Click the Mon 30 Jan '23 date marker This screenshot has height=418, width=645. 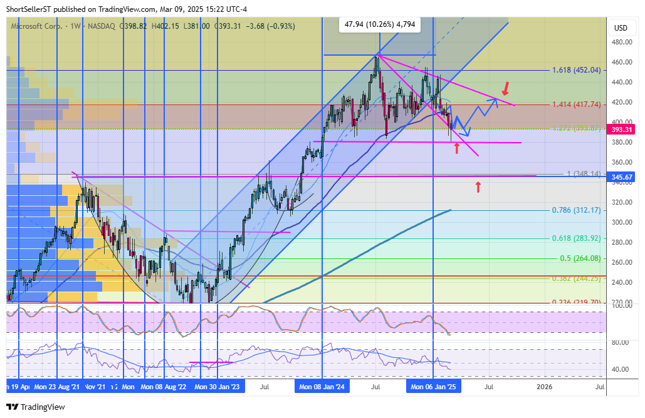217,386
